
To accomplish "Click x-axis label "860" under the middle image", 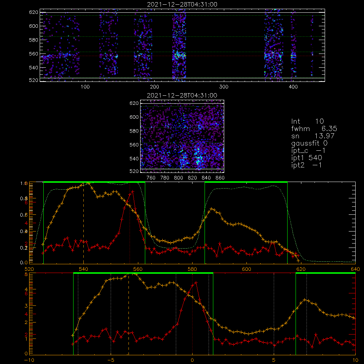I will pyautogui.click(x=220, y=178).
